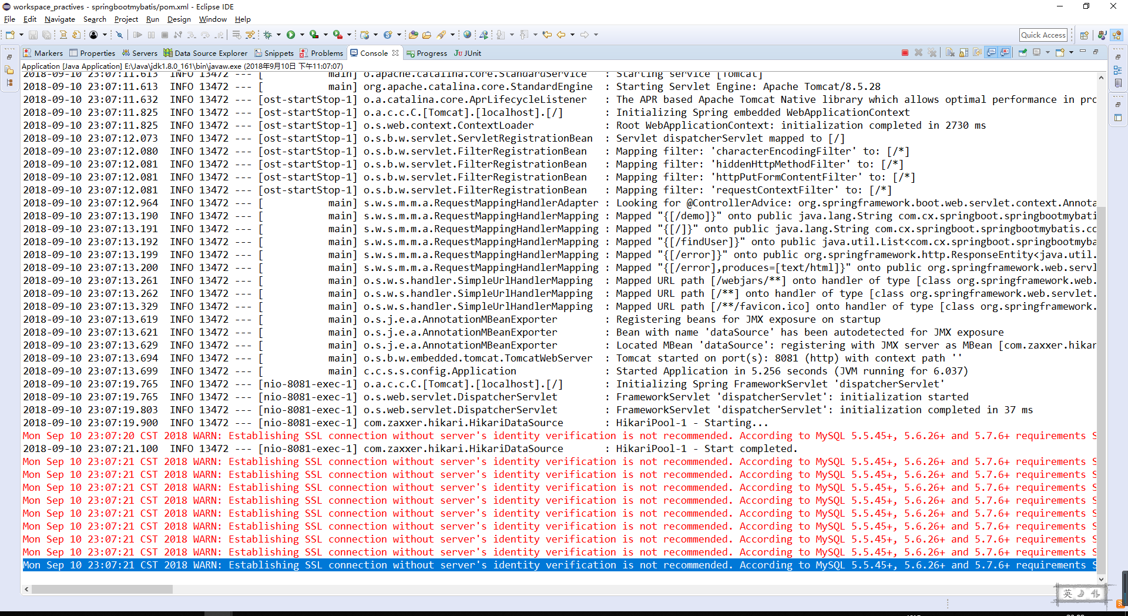Switch to the Servers tab

(x=139, y=53)
